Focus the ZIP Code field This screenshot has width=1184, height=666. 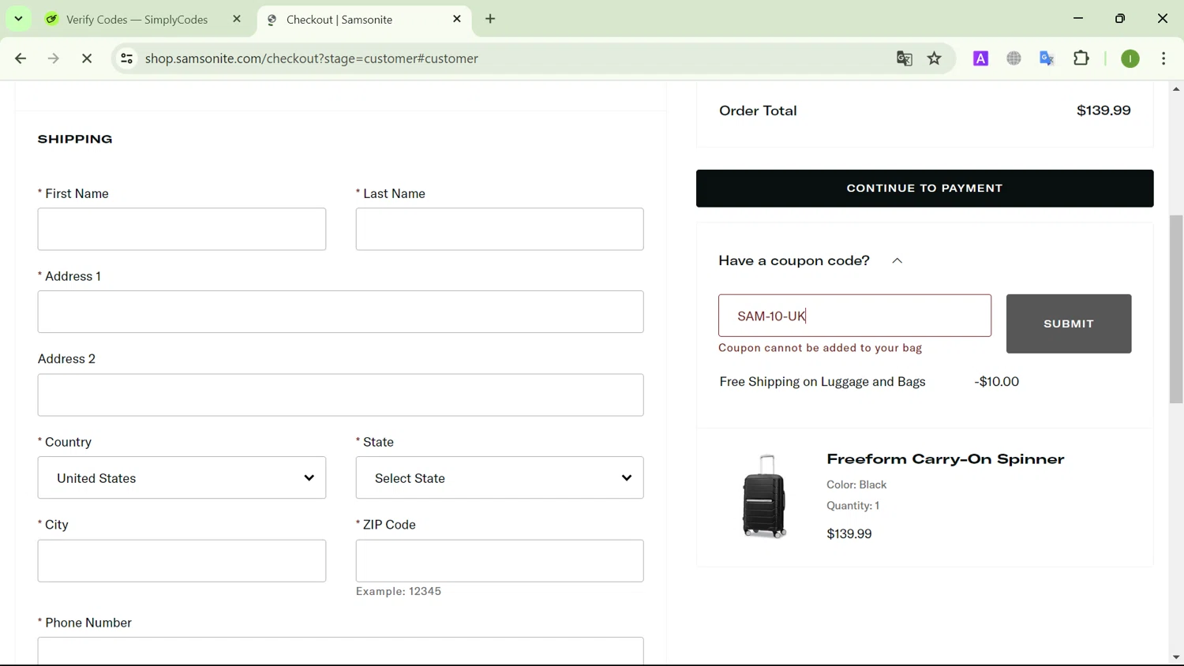point(500,561)
